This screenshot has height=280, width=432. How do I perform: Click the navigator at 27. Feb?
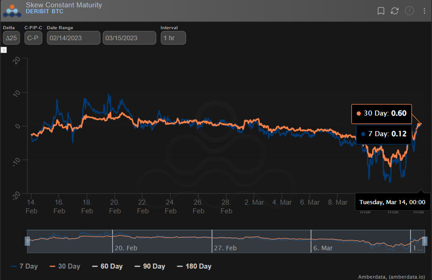click(225, 248)
